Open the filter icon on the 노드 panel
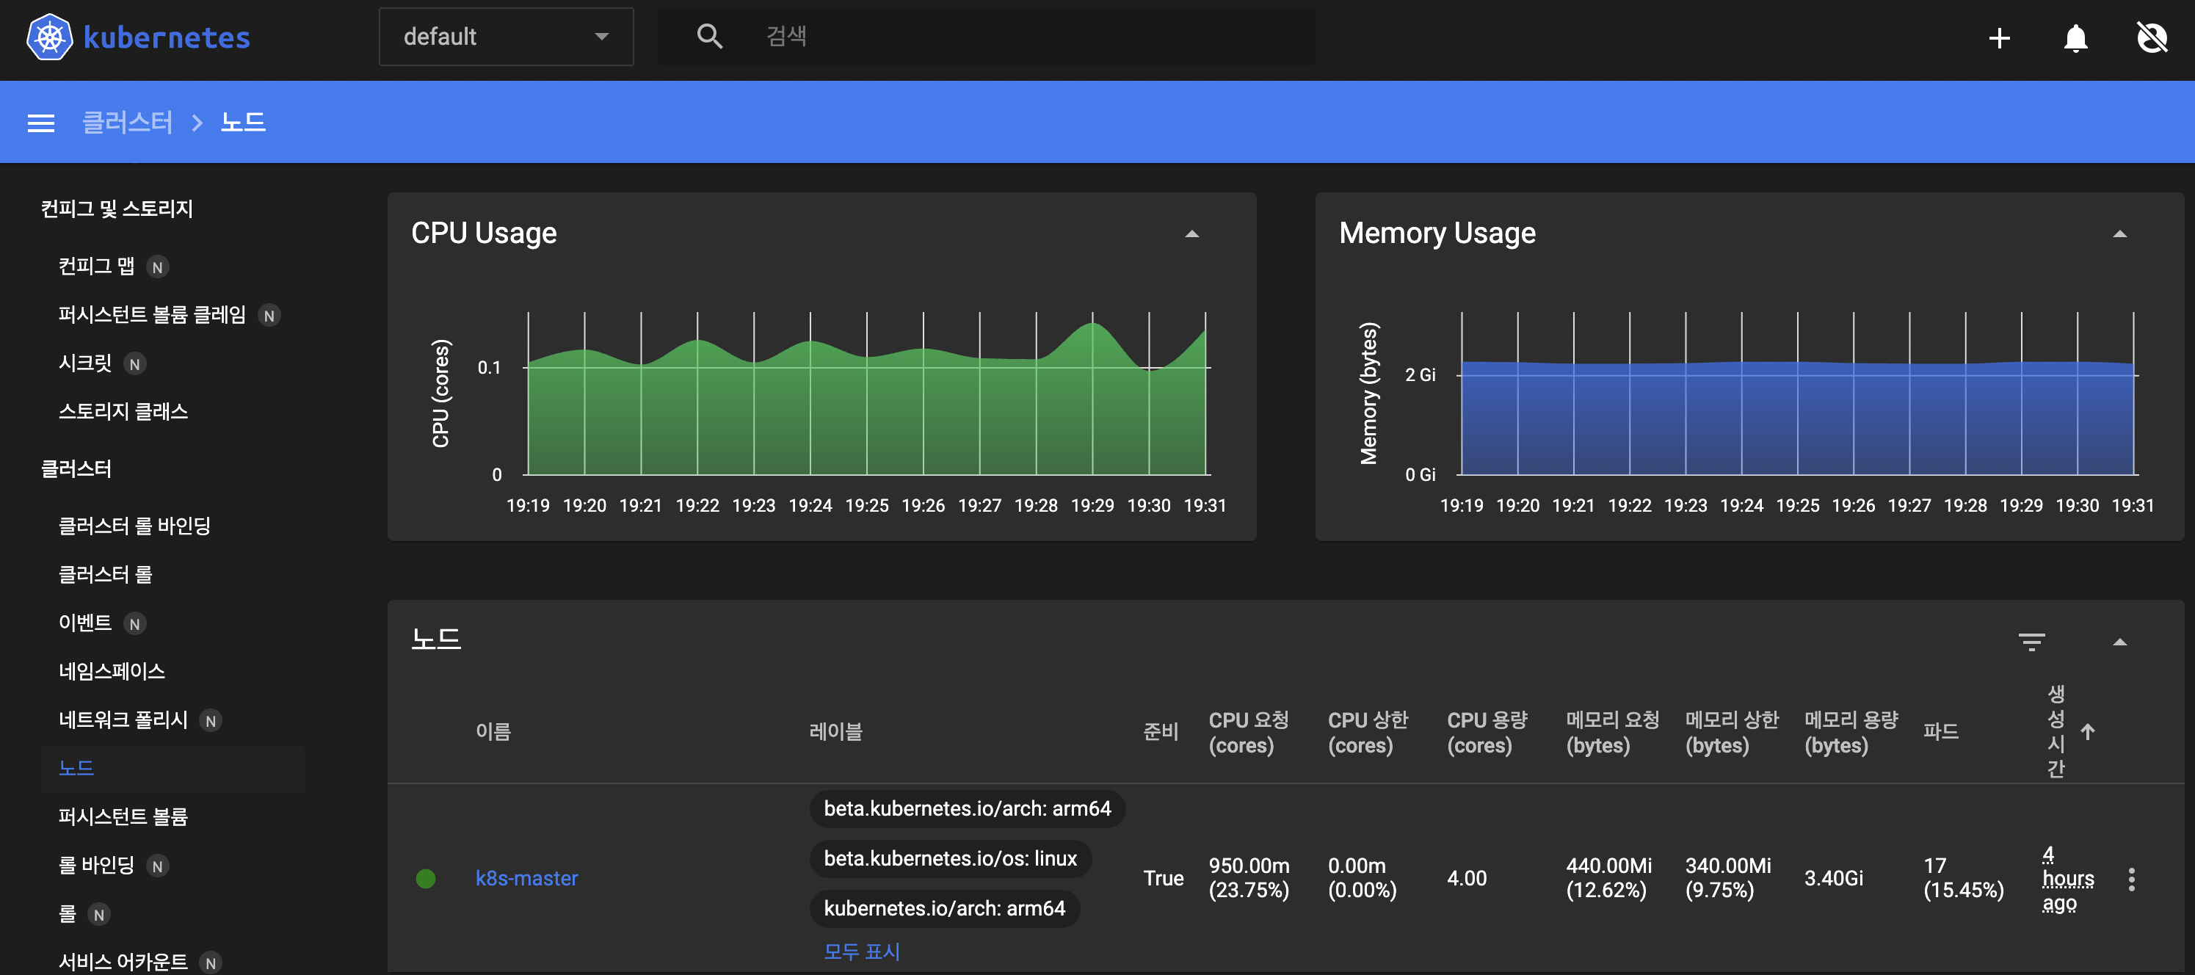2195x975 pixels. point(2032,641)
